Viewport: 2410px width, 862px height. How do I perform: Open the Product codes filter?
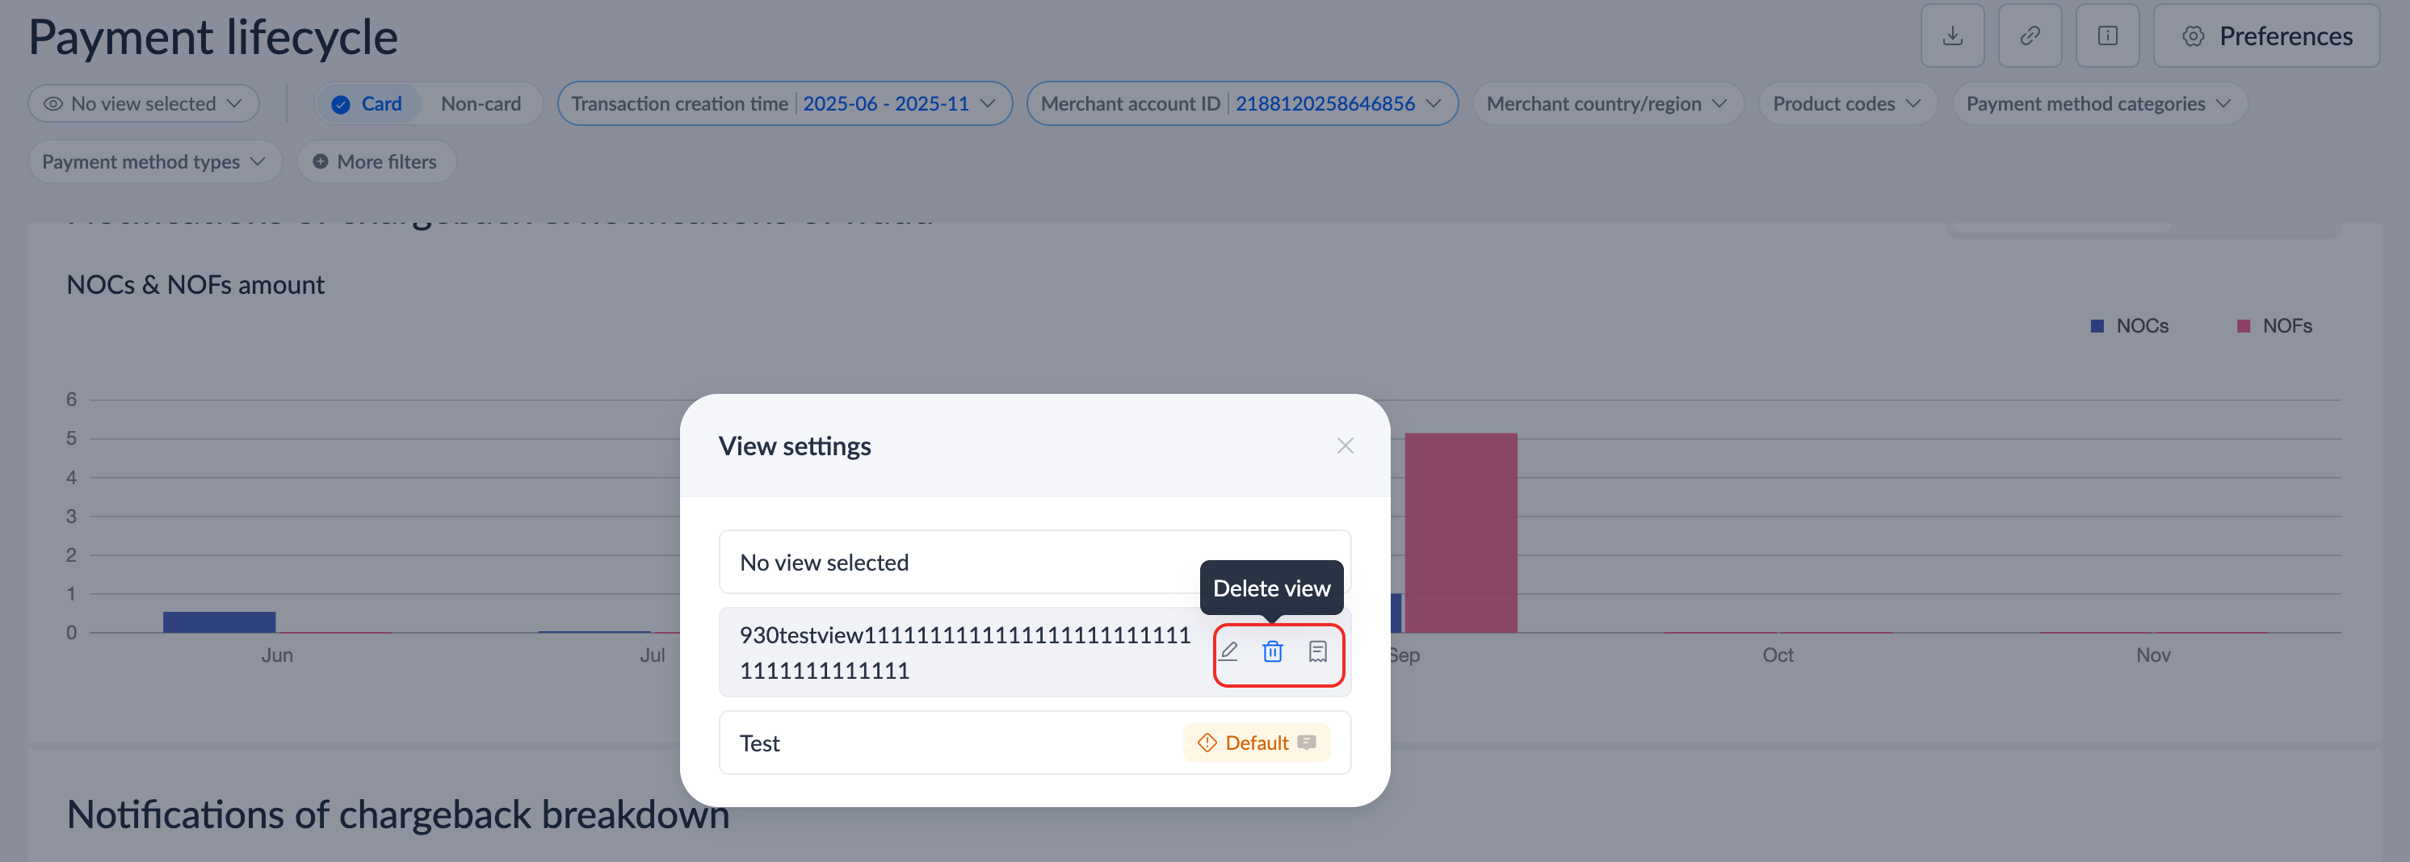[1847, 104]
